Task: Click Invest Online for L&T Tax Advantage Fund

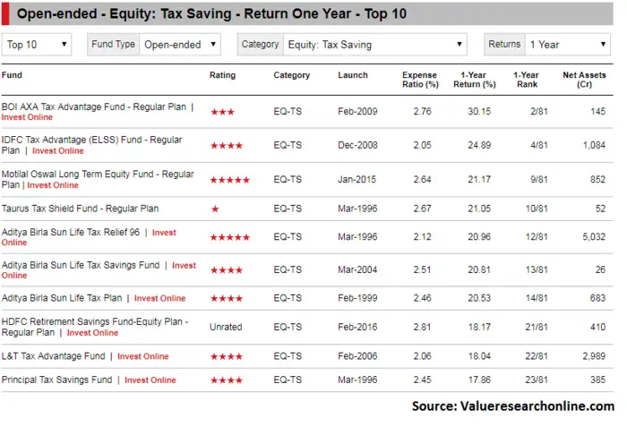Action: pos(143,356)
